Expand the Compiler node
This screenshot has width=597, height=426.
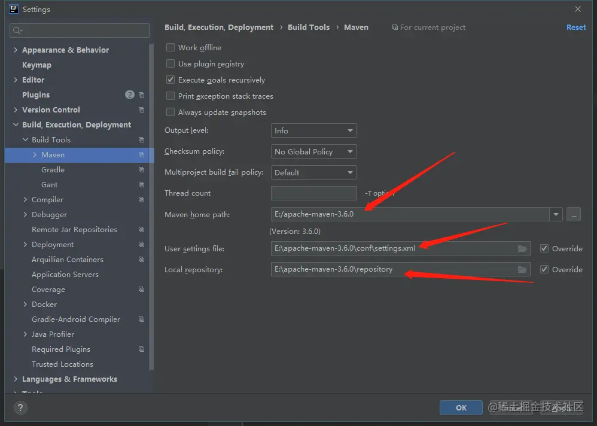[x=26, y=199]
